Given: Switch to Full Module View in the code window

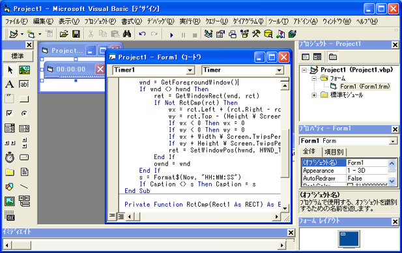Looking at the screenshot, I should pos(121,216).
